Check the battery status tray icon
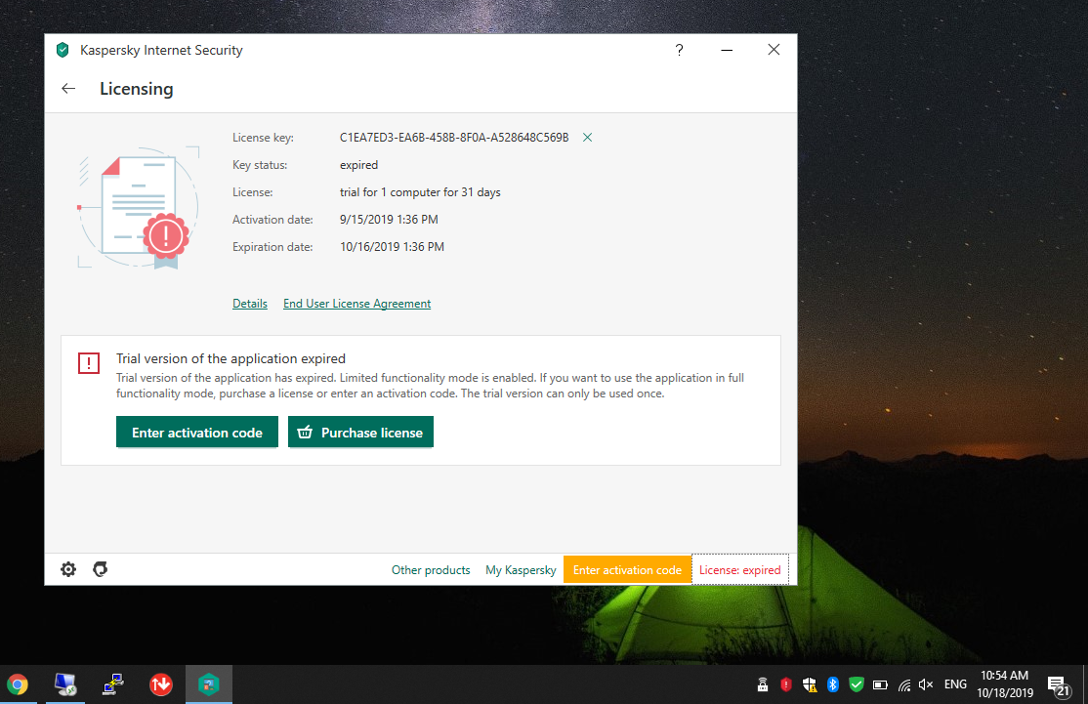This screenshot has height=704, width=1088. pyautogui.click(x=881, y=685)
